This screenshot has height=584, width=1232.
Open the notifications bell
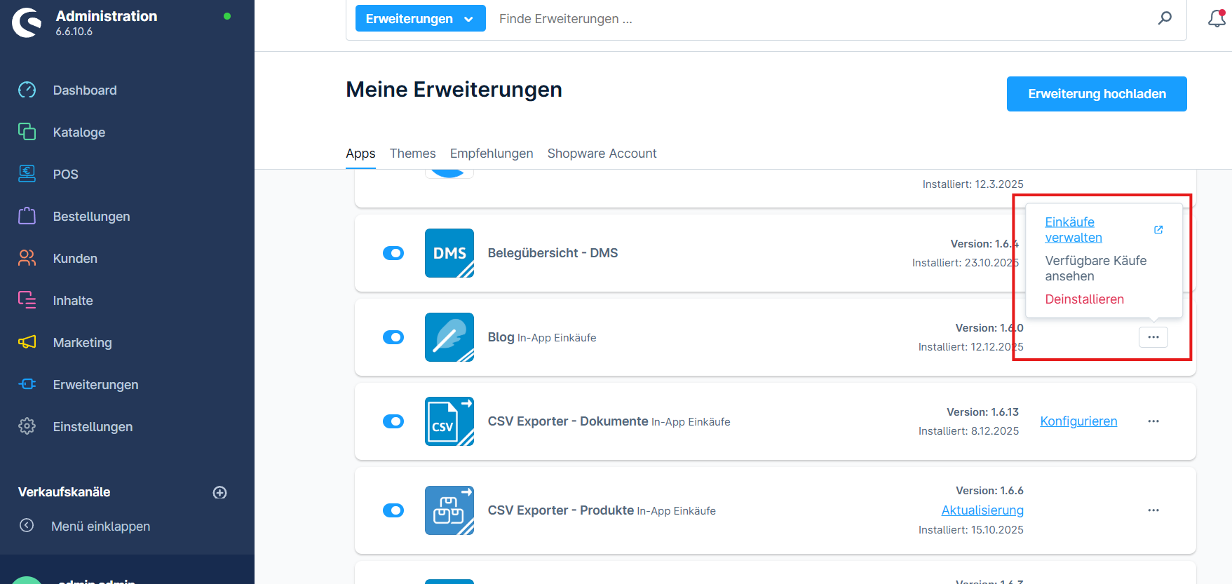[x=1217, y=19]
